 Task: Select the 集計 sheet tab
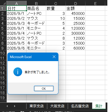click(x=99, y=106)
